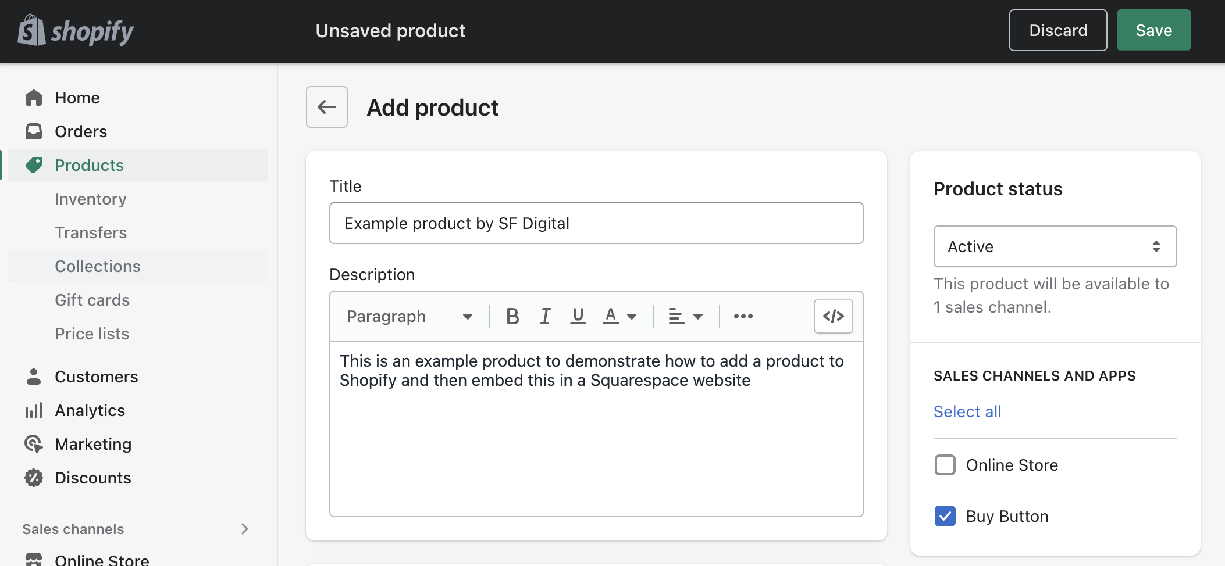Click the SALES CHANNELS AND APPS label

[1035, 376]
